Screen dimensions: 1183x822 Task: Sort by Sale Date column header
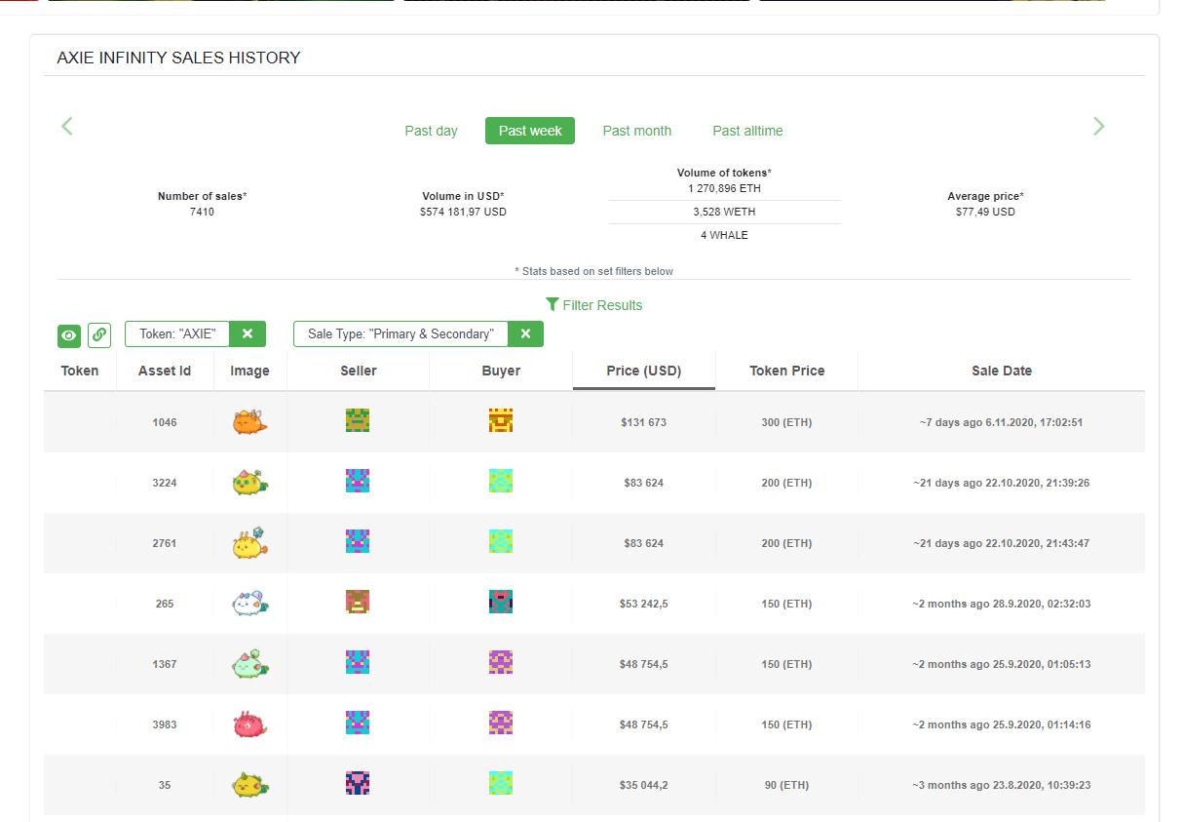pyautogui.click(x=1001, y=371)
